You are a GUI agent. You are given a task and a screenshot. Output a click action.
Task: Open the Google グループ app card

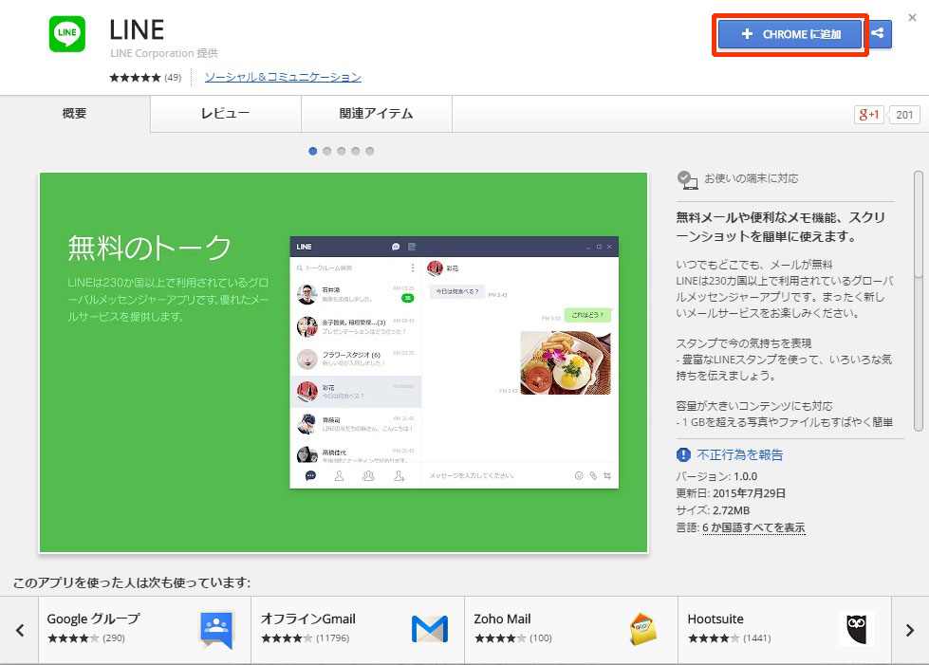point(144,630)
